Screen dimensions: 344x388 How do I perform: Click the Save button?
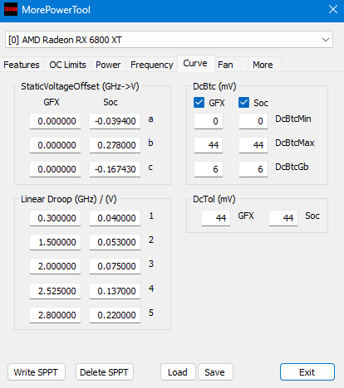click(x=215, y=372)
